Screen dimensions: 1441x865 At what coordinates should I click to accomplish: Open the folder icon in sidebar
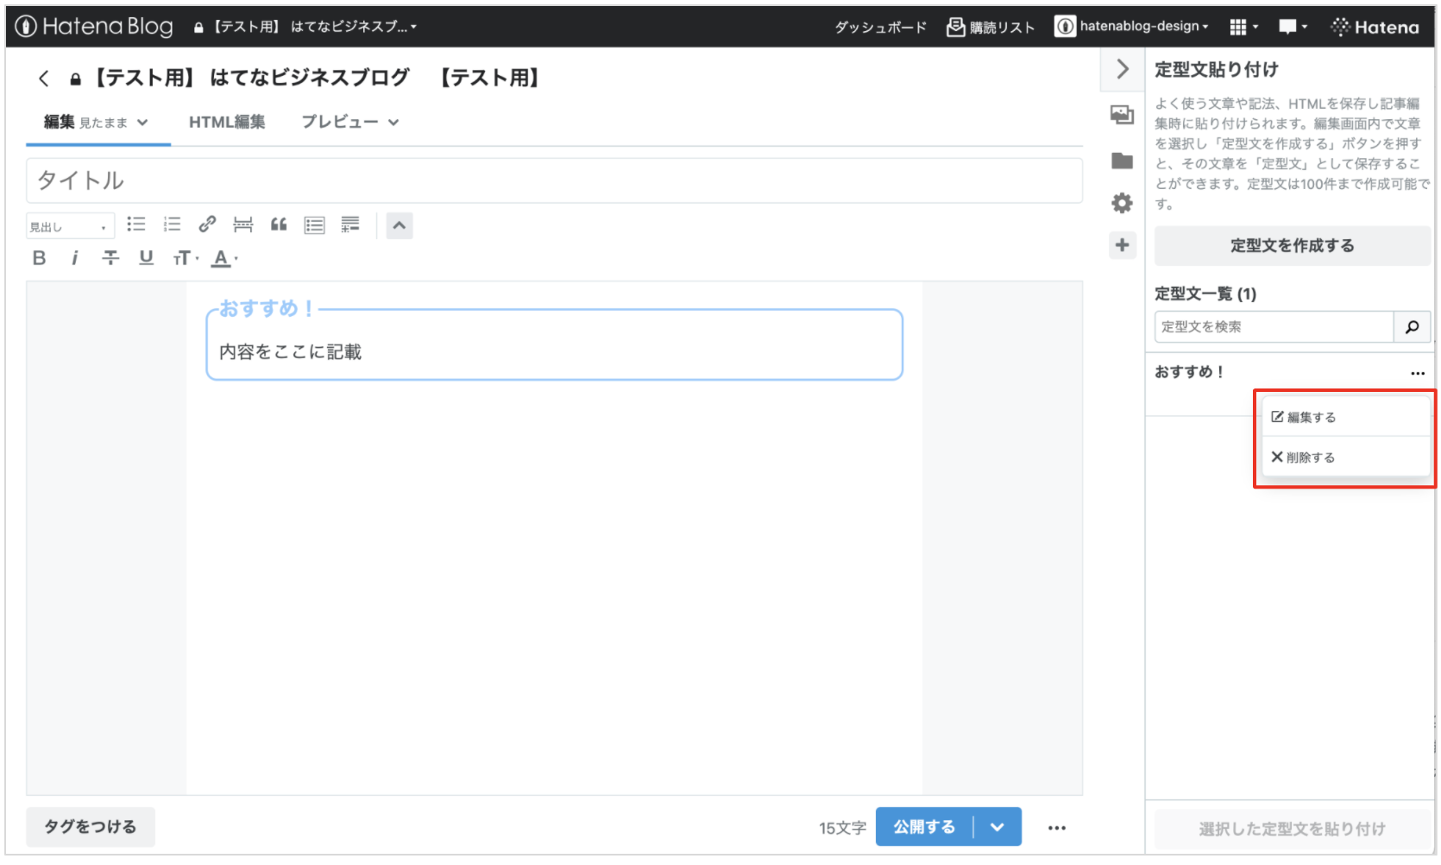[1122, 161]
